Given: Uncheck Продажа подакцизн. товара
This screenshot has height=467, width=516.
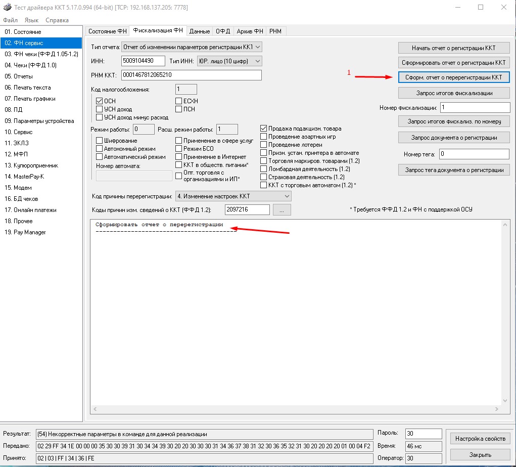Looking at the screenshot, I should 264,129.
